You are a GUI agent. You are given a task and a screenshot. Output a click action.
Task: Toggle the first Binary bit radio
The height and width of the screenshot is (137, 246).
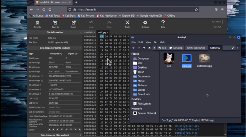[49, 130]
